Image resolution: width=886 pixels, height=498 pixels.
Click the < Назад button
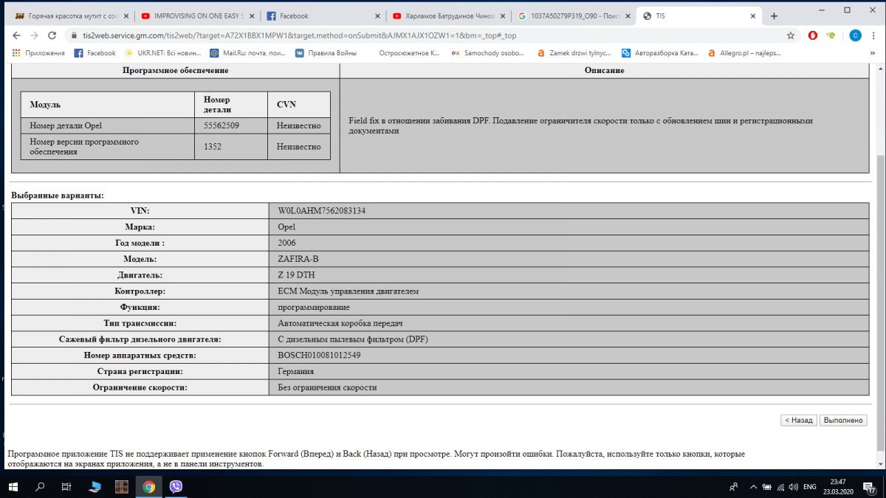pyautogui.click(x=799, y=420)
